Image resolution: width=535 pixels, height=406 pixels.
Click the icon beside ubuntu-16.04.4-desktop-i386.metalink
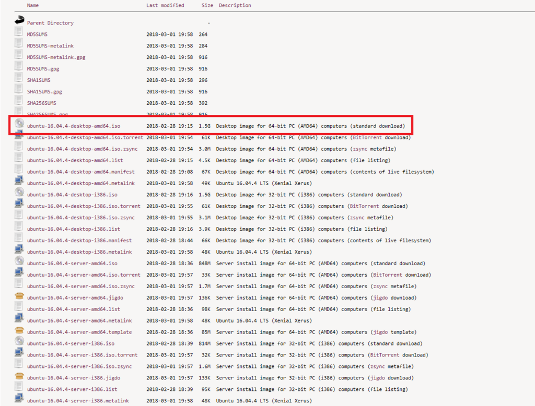[x=19, y=249]
